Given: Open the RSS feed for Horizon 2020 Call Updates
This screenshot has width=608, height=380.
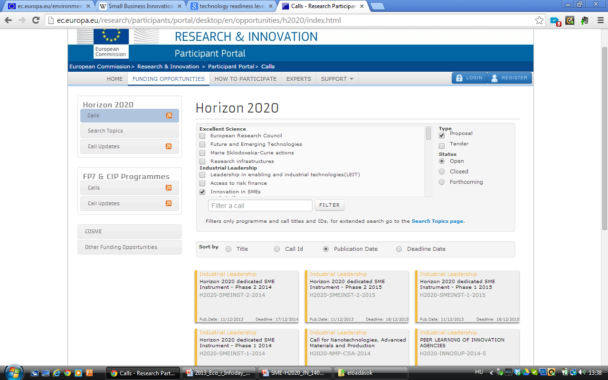Looking at the screenshot, I should 169,146.
